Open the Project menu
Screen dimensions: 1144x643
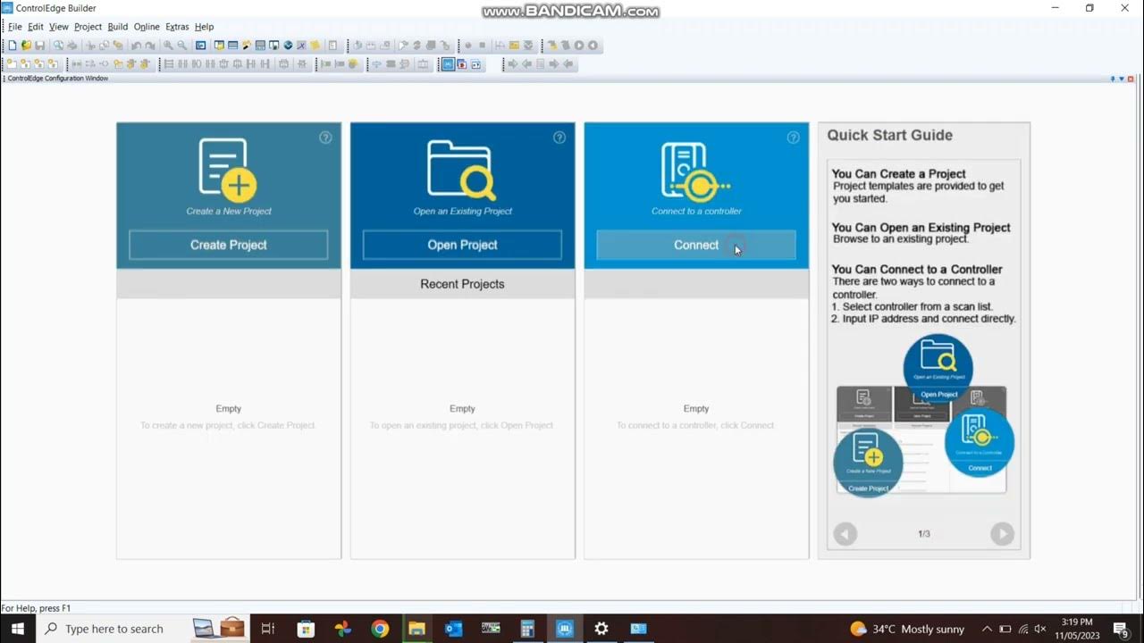click(88, 27)
